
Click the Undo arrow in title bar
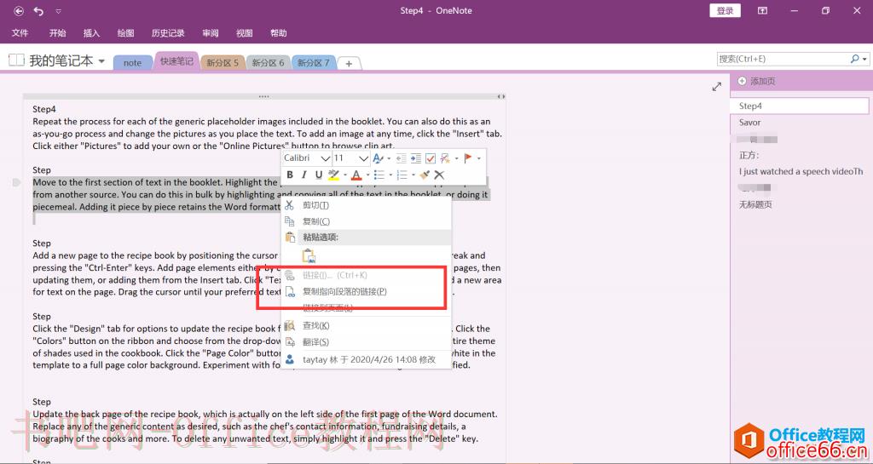38,10
